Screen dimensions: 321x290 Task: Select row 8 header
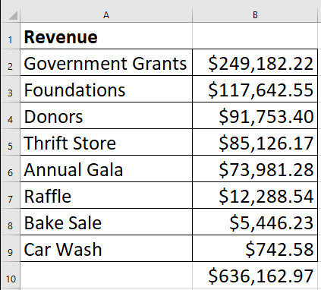pyautogui.click(x=11, y=222)
